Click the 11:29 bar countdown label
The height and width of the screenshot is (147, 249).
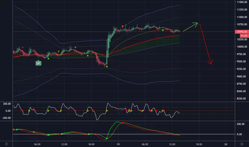[244, 36]
